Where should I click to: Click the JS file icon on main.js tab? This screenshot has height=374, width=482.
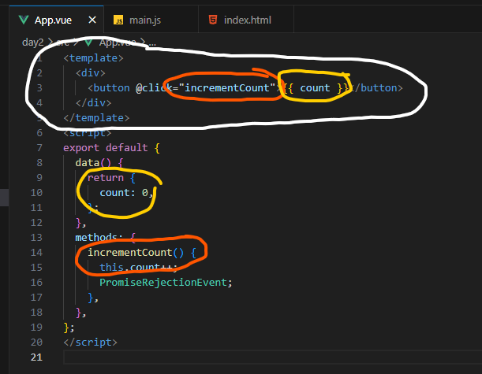pyautogui.click(x=118, y=20)
